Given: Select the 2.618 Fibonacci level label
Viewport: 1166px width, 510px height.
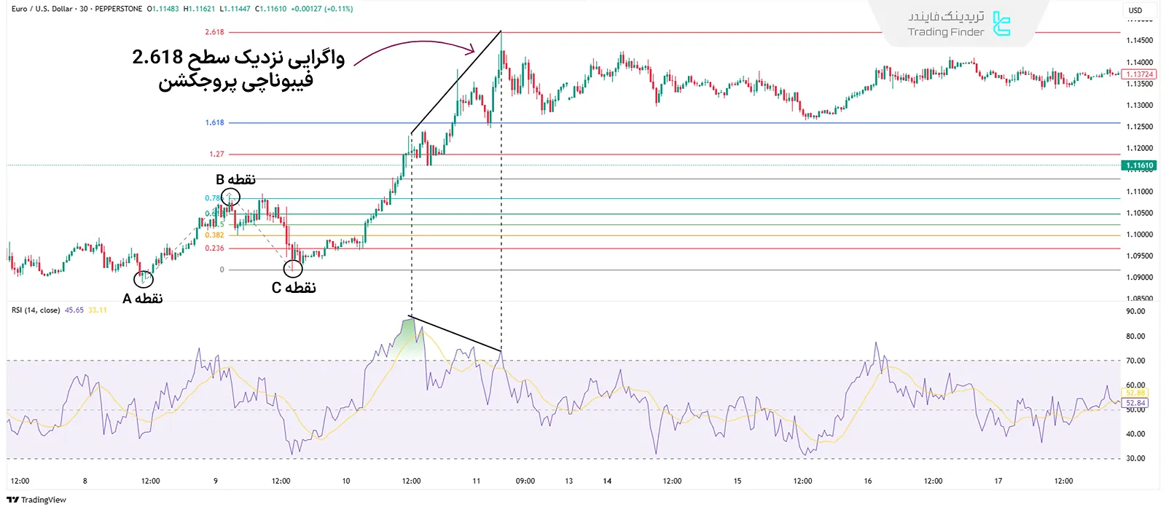Looking at the screenshot, I should (214, 32).
